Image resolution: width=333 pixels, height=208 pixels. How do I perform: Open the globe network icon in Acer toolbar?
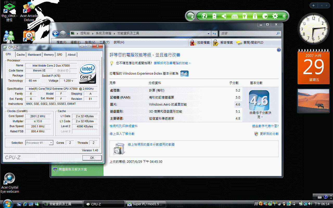pyautogui.click(x=204, y=16)
